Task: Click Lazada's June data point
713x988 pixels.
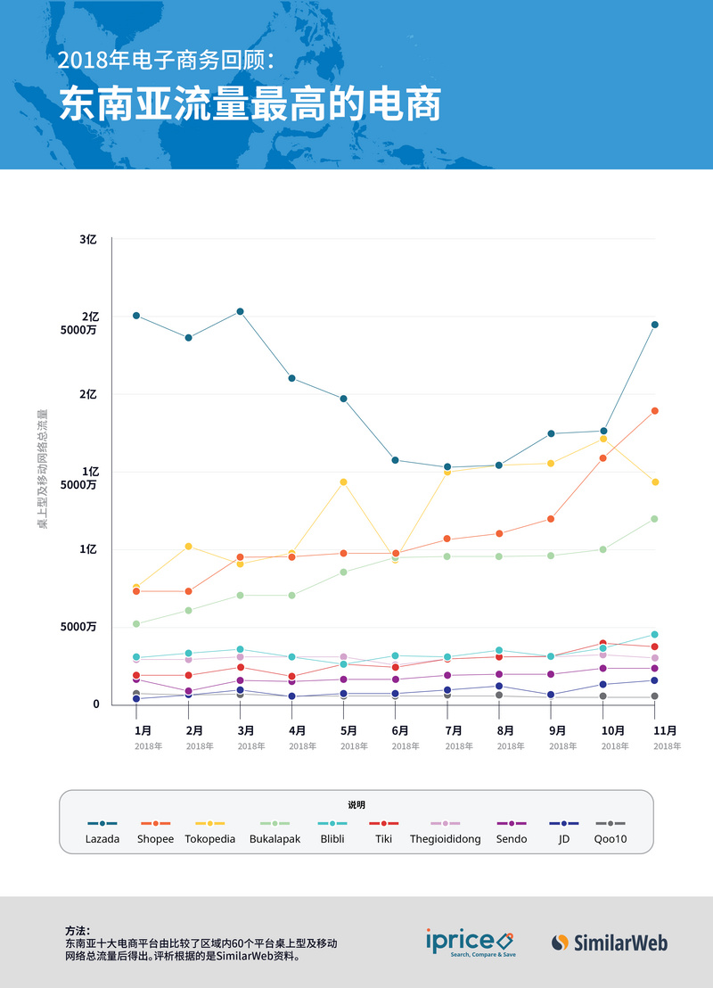Action: (395, 460)
